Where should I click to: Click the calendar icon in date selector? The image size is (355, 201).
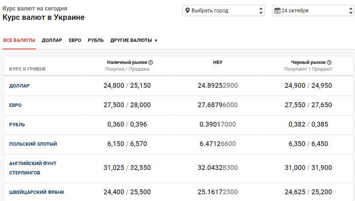277,11
